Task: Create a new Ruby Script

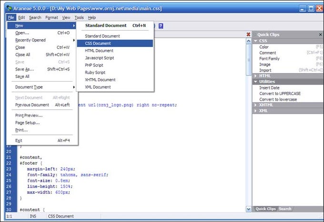Action: pos(115,73)
